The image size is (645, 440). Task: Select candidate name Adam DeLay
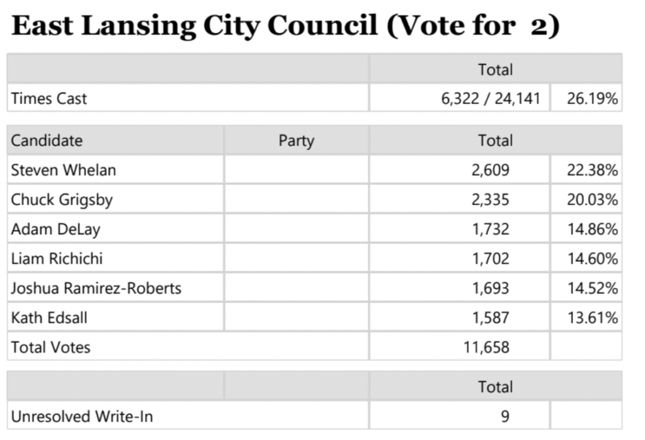[x=55, y=230]
